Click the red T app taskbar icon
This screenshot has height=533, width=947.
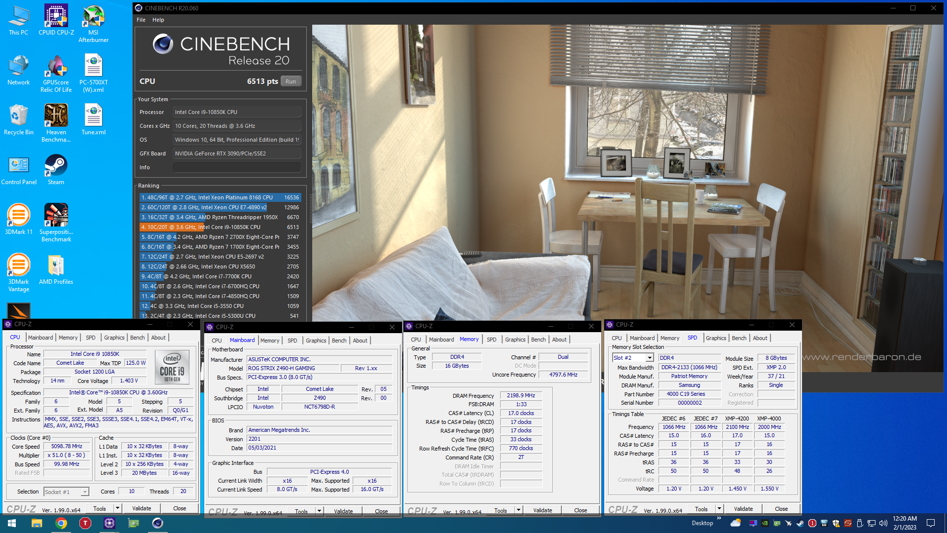(85, 523)
